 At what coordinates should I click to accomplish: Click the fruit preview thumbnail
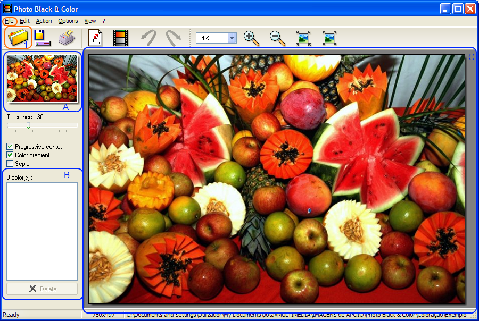click(x=42, y=79)
